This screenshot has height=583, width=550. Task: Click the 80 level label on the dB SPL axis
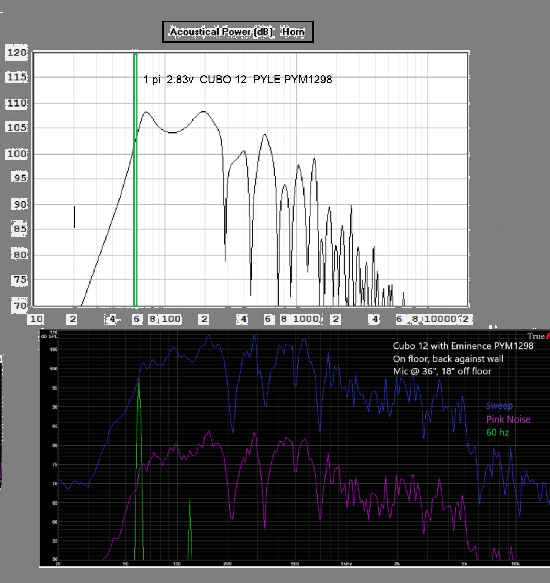[55, 445]
